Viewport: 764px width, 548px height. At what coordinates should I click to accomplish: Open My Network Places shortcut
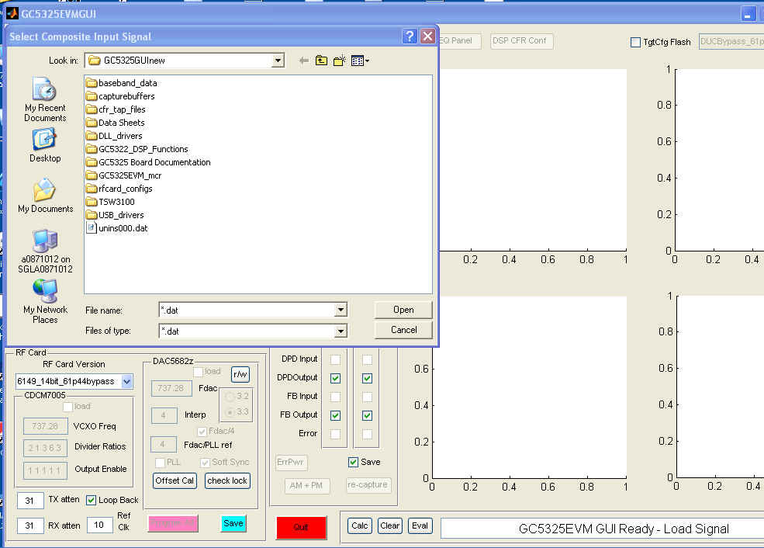(45, 301)
